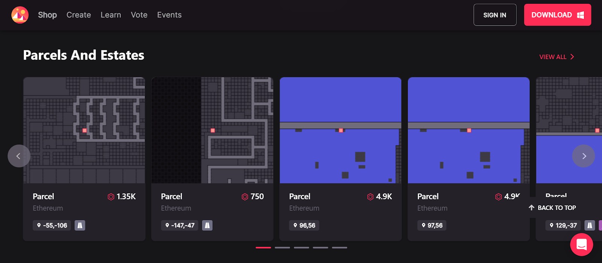This screenshot has width=602, height=263.
Task: Click the SIGN IN button
Action: coord(495,15)
